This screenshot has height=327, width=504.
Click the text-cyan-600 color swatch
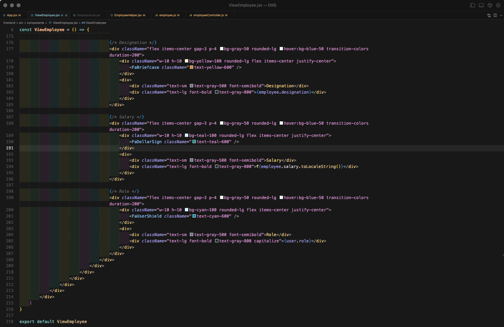(194, 216)
